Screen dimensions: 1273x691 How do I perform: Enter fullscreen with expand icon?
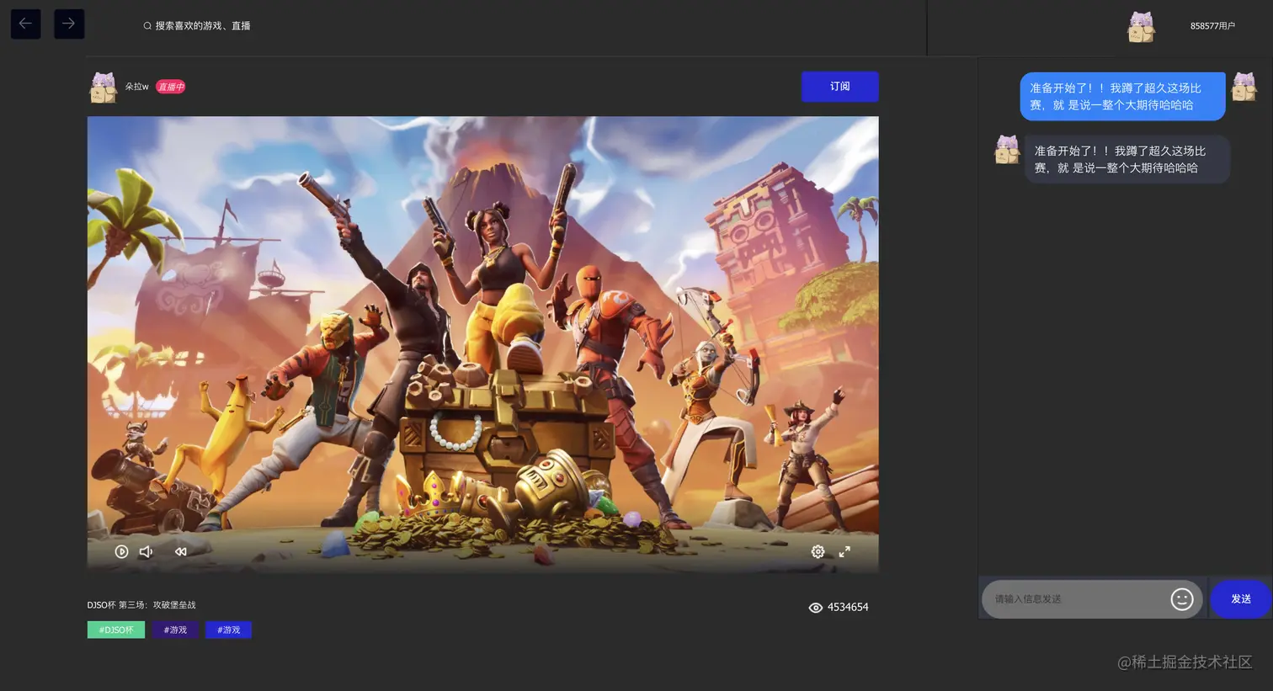(x=844, y=551)
